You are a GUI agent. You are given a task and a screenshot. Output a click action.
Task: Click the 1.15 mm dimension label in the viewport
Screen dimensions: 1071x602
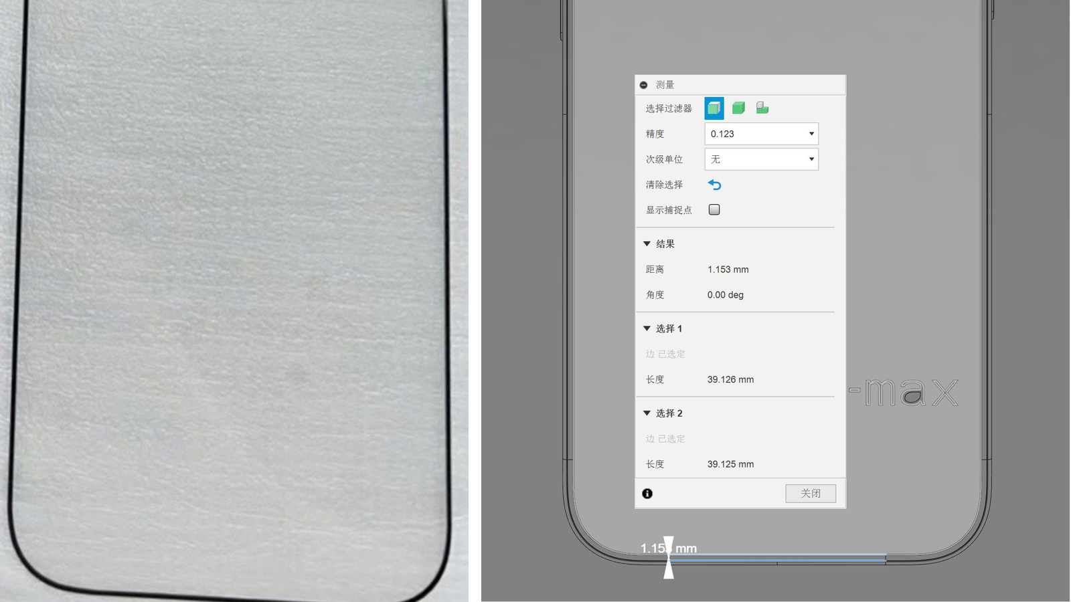(669, 548)
